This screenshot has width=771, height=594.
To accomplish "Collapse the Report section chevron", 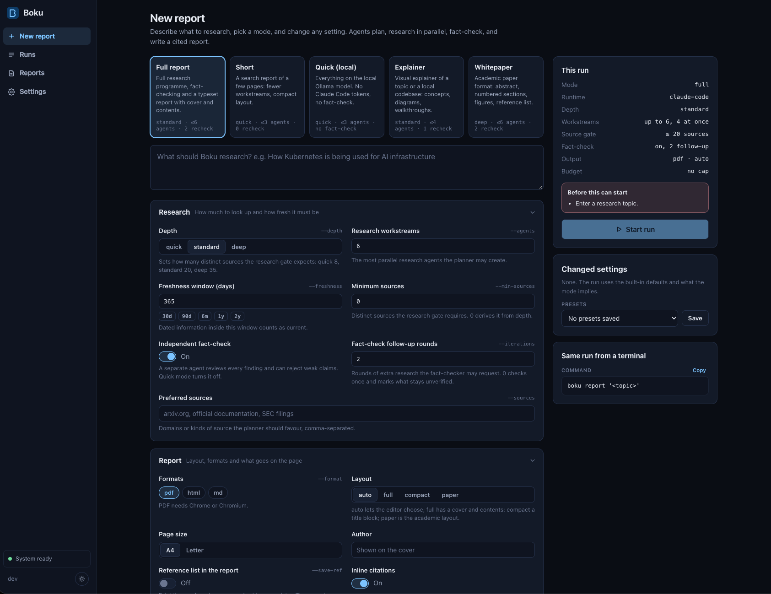I will tap(533, 460).
